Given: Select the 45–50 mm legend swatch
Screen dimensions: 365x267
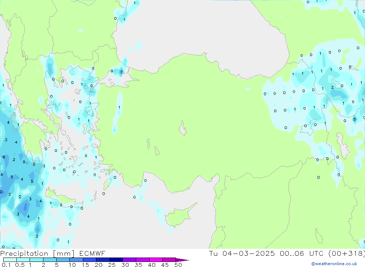Looking at the screenshot, I should tap(169, 260).
